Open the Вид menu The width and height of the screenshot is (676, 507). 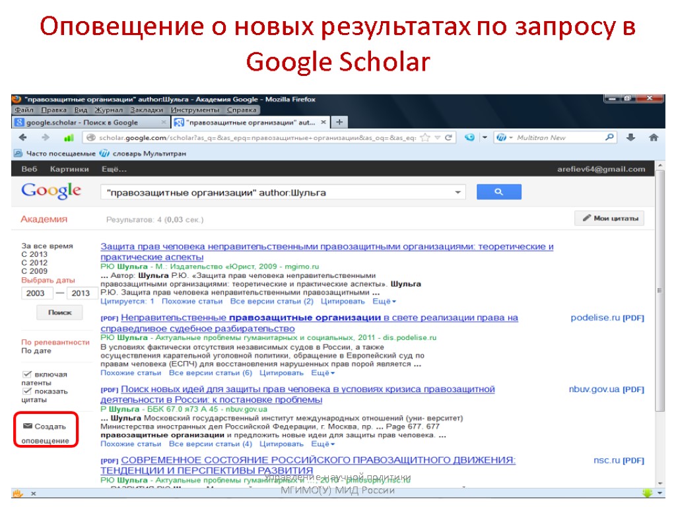(81, 110)
